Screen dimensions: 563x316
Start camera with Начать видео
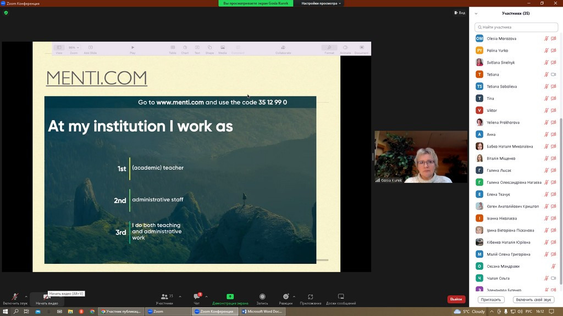point(47,297)
